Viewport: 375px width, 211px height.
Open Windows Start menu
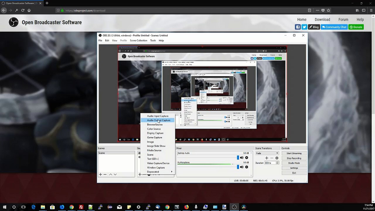(4, 207)
